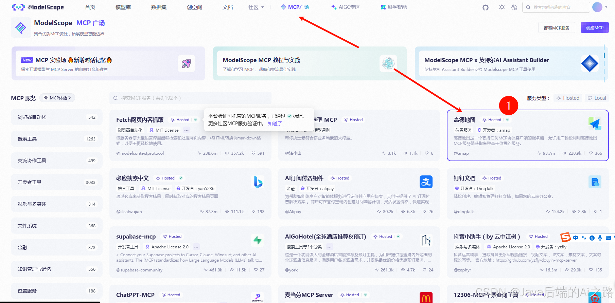The width and height of the screenshot is (615, 303).
Task: Click the 部署MCP服务 button
Action: point(557,28)
